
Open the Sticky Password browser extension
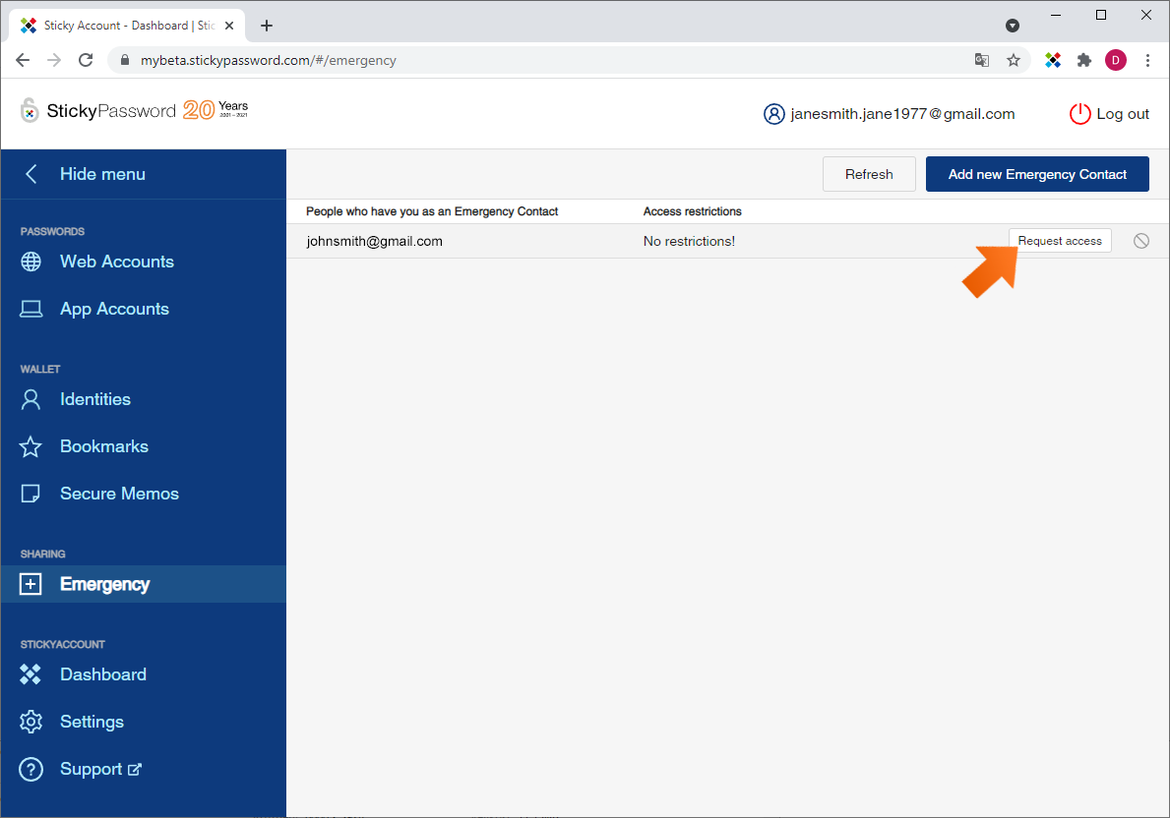click(1053, 60)
